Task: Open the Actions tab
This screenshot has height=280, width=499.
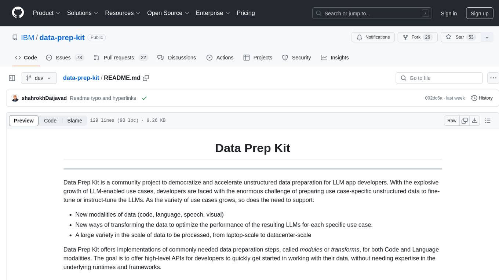Action: point(220,58)
